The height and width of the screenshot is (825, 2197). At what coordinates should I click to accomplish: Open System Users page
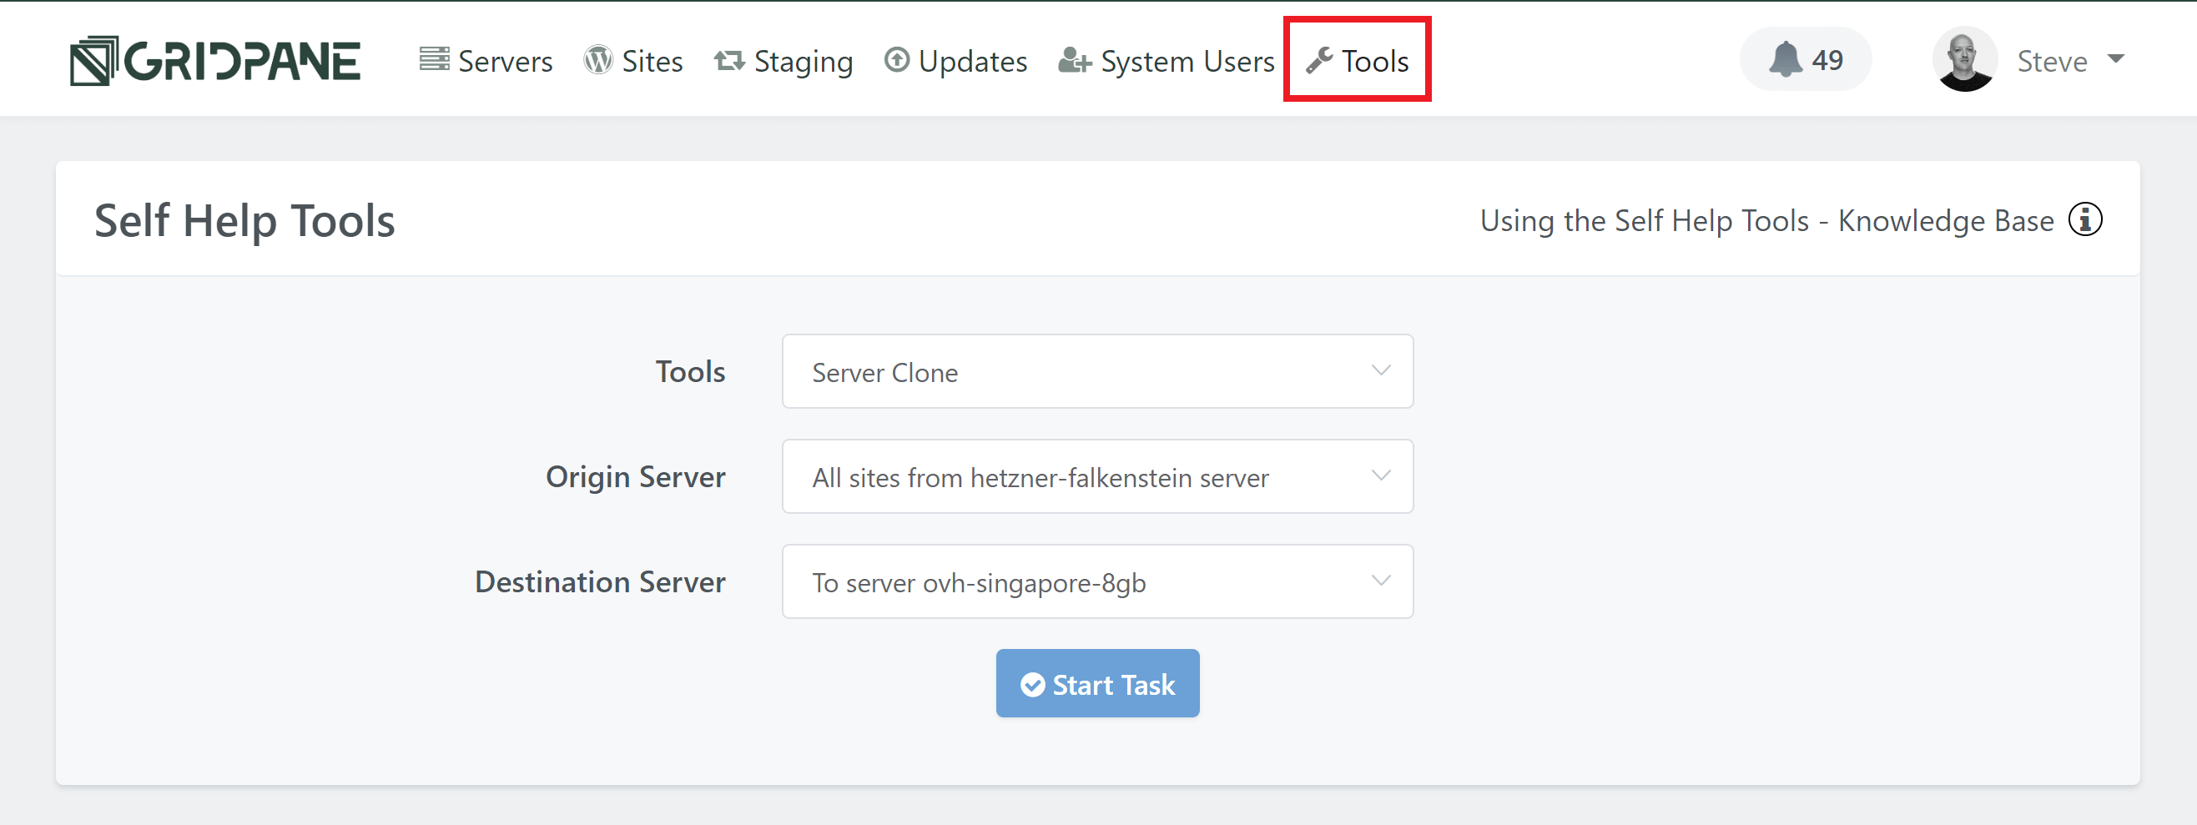(x=1166, y=61)
